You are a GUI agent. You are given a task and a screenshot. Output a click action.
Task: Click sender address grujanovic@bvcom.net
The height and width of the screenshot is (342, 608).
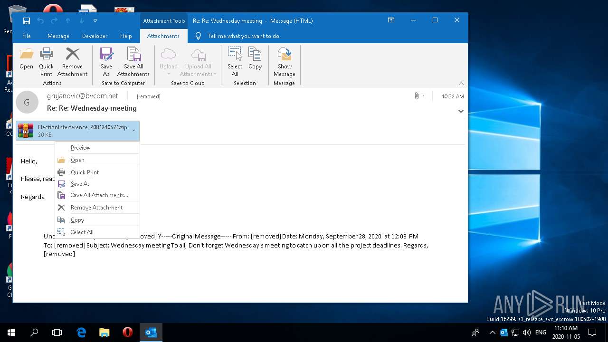(x=82, y=96)
